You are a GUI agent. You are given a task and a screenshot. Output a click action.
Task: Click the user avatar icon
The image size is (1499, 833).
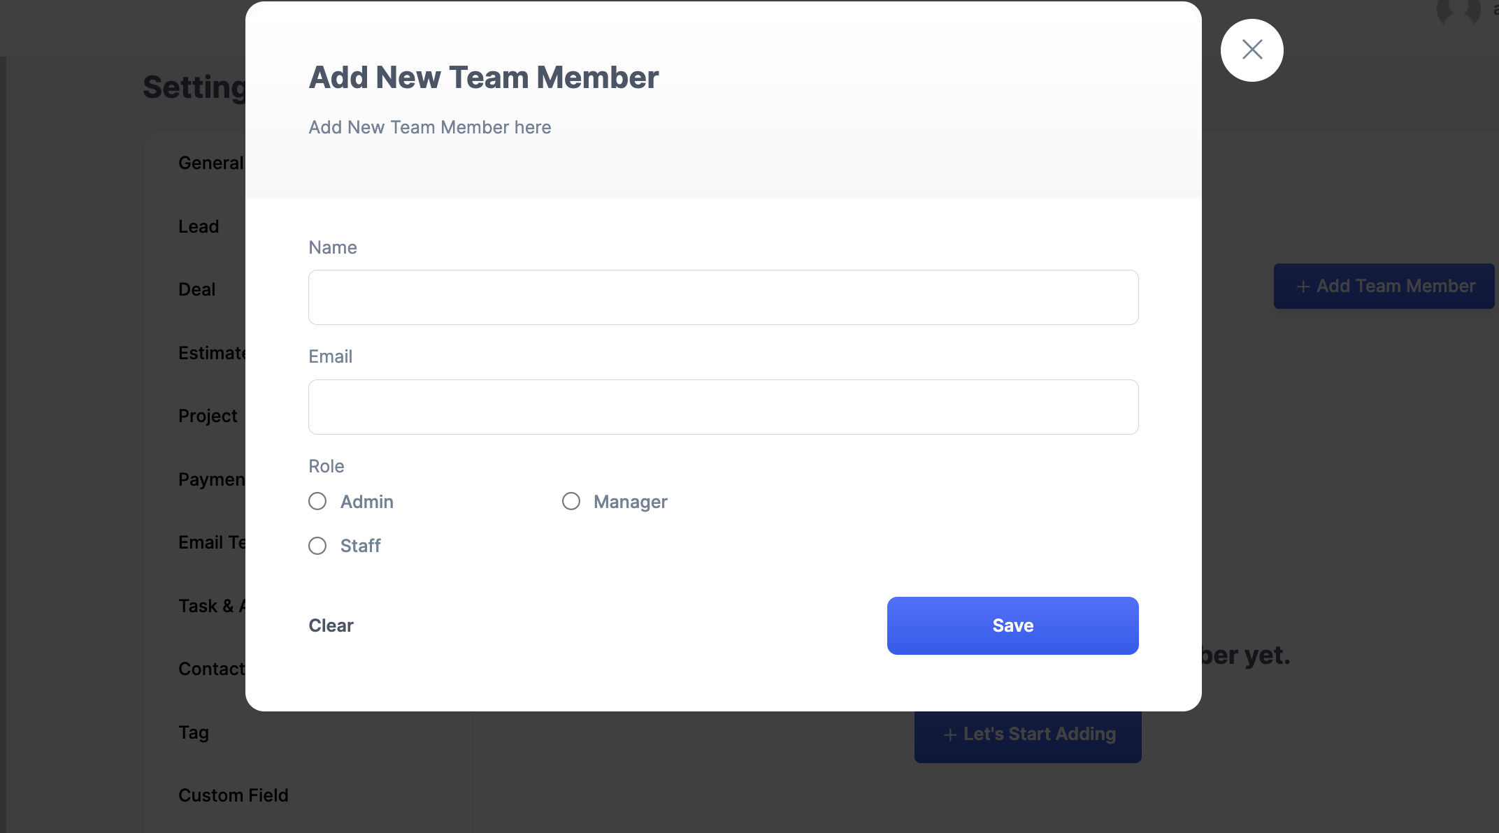tap(1458, 10)
